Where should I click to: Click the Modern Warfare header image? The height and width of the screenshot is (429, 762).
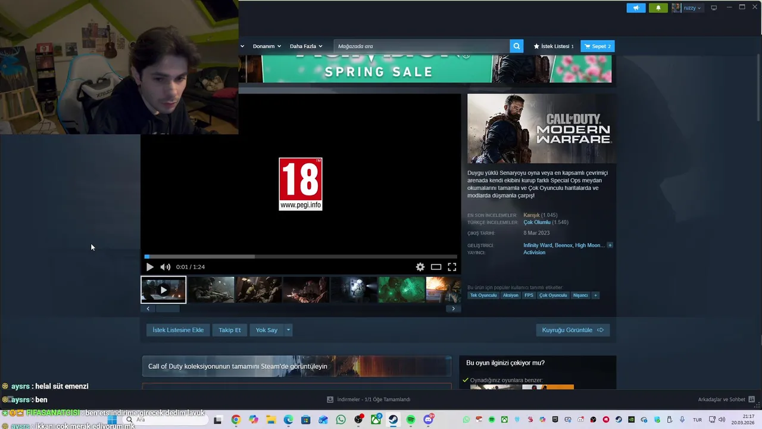coord(542,129)
